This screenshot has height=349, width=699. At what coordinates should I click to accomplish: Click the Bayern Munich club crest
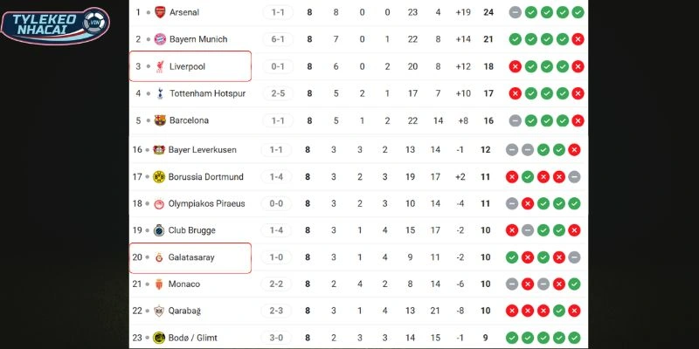pos(159,39)
